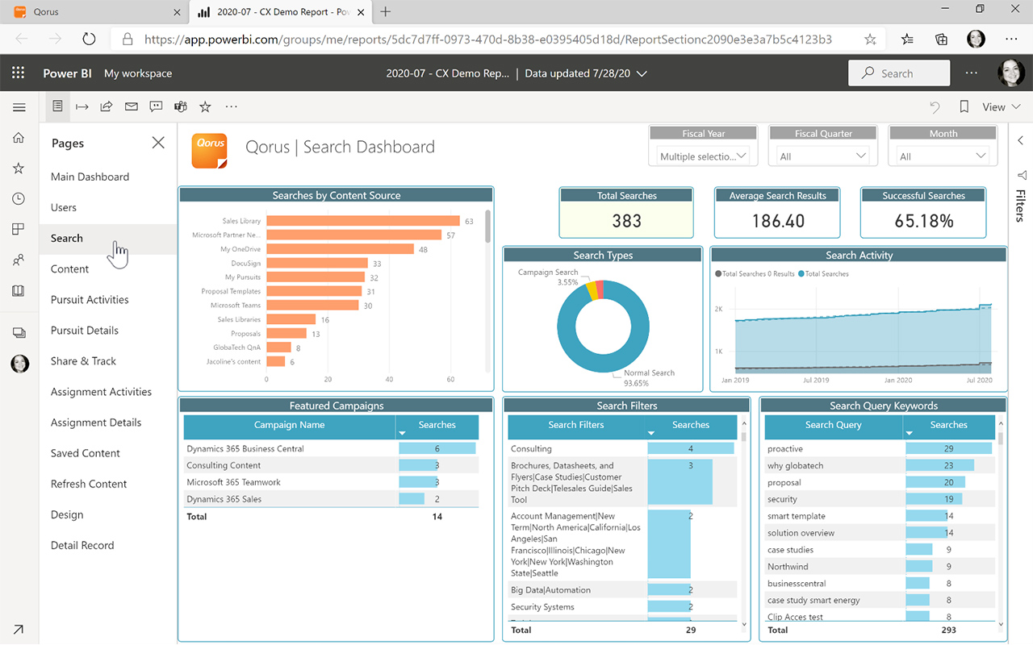Toggle the hamburger navigation menu
This screenshot has height=645, width=1033.
point(19,107)
